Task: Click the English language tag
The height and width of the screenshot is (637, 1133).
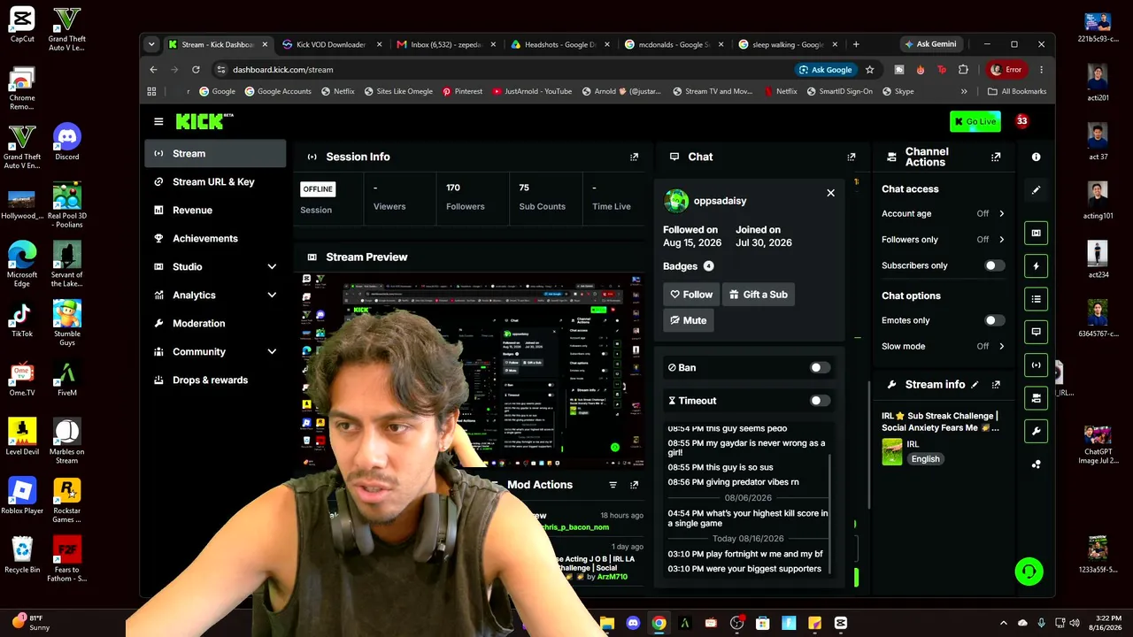Action: tap(925, 459)
